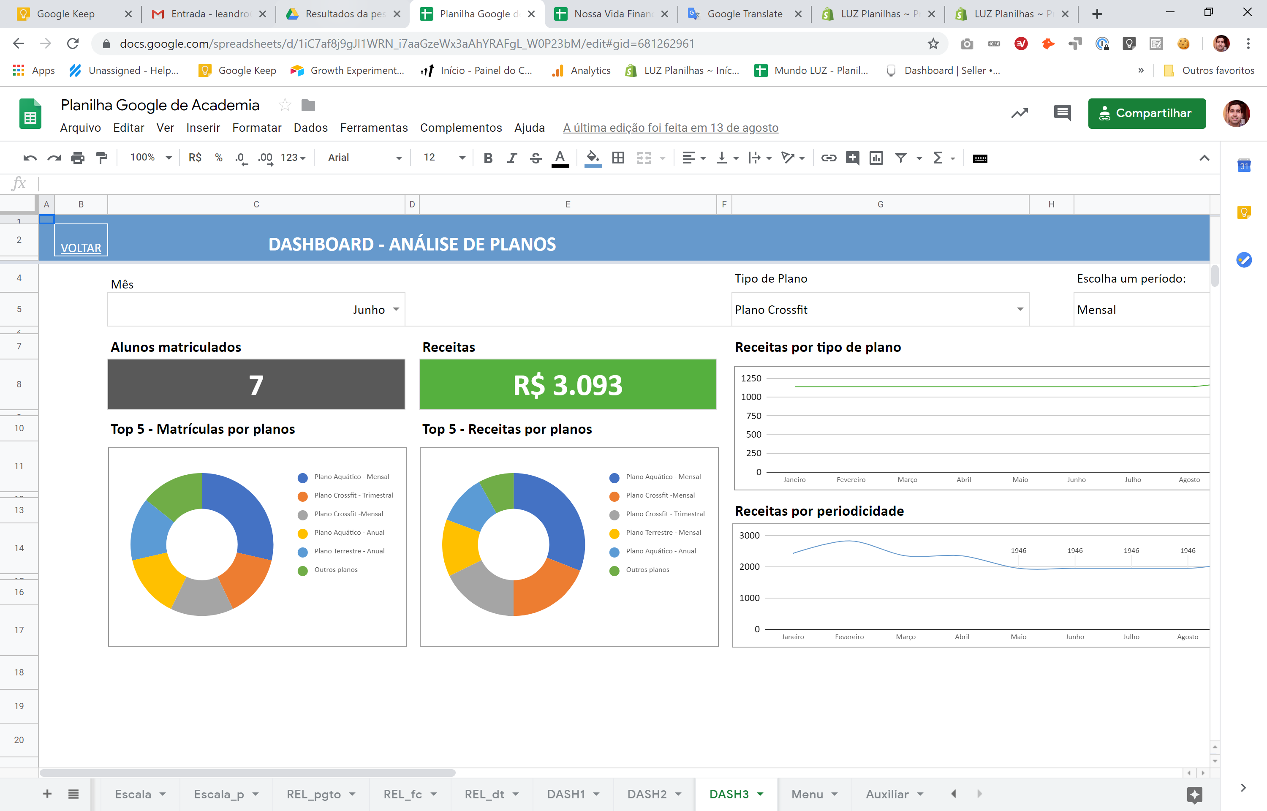Click the VOLTAR link
The height and width of the screenshot is (811, 1267).
tap(81, 248)
